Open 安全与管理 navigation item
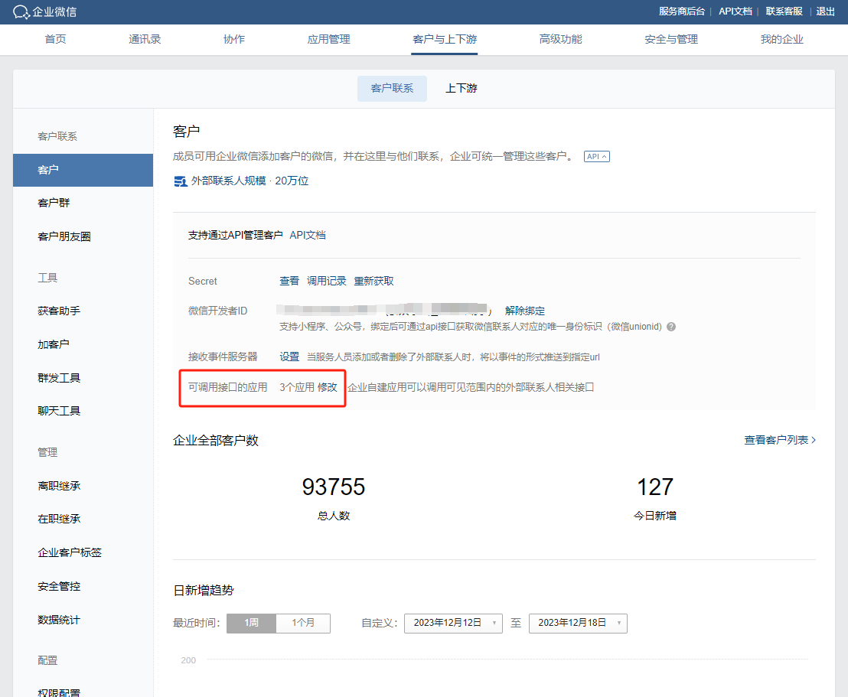 click(671, 39)
